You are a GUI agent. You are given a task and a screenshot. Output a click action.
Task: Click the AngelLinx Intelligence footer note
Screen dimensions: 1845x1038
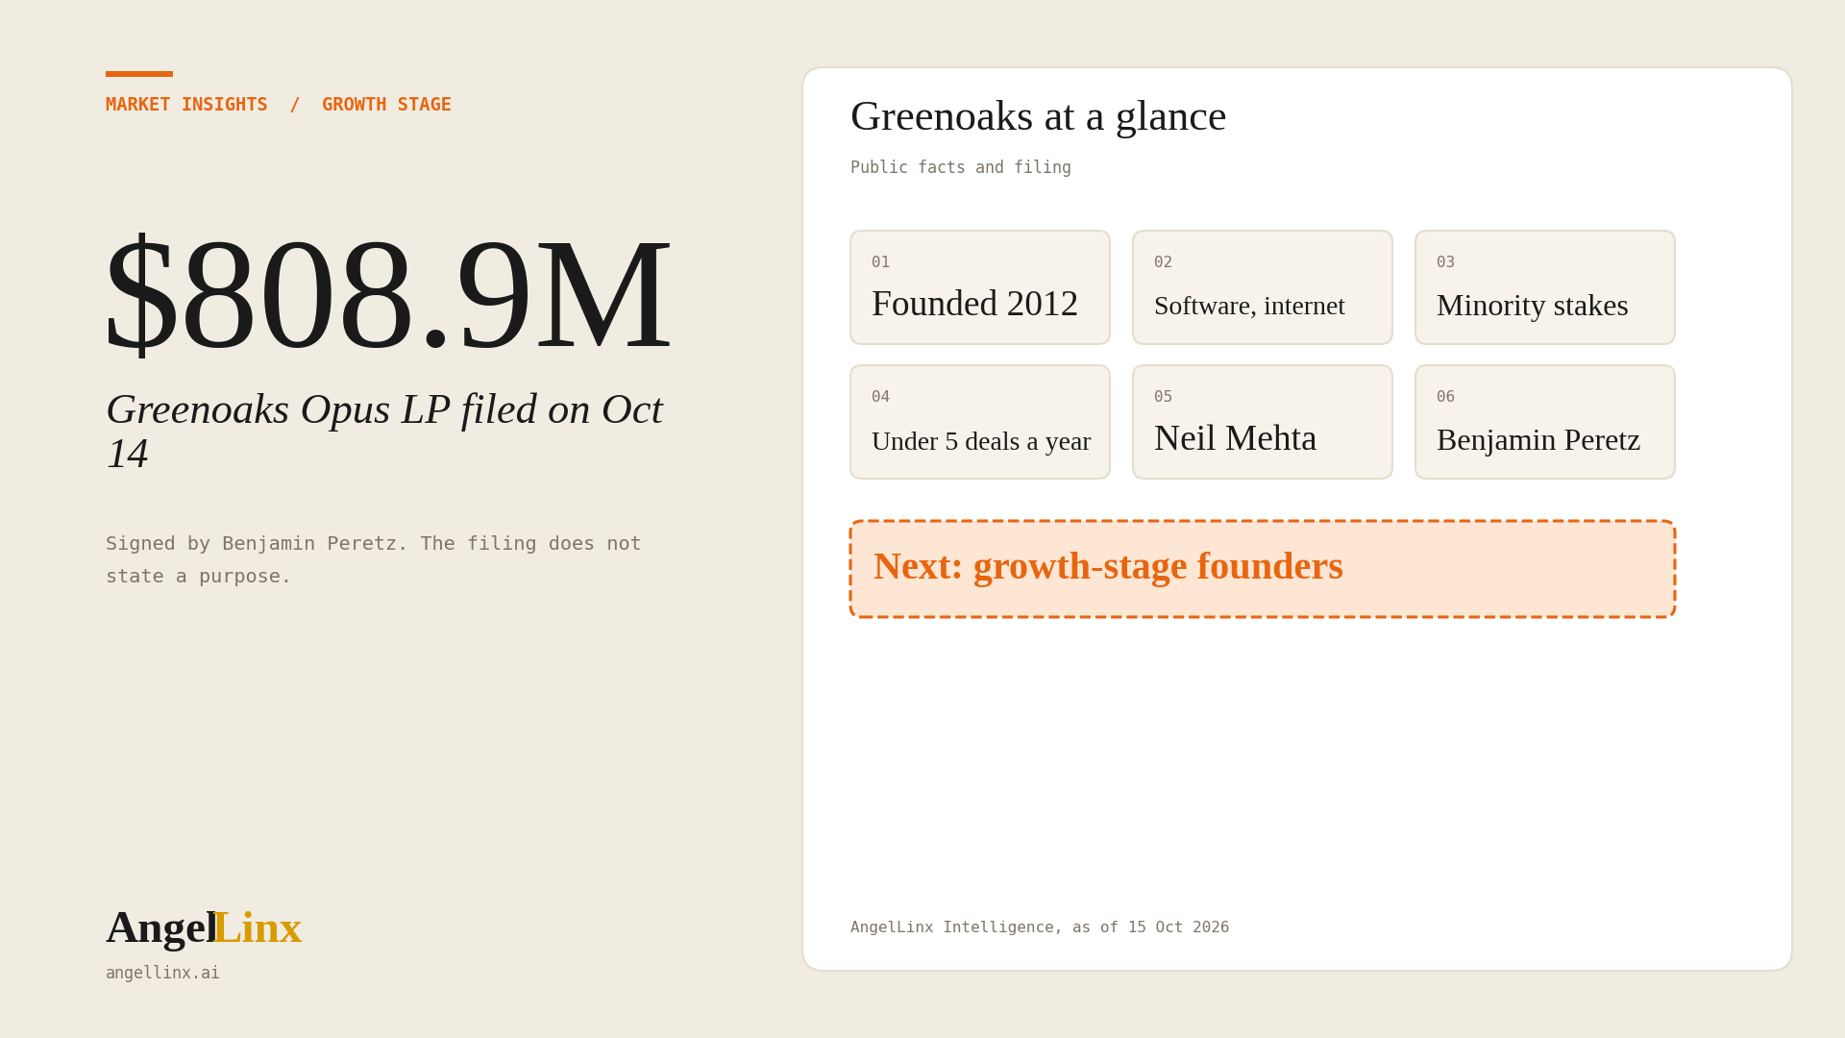(x=1040, y=927)
